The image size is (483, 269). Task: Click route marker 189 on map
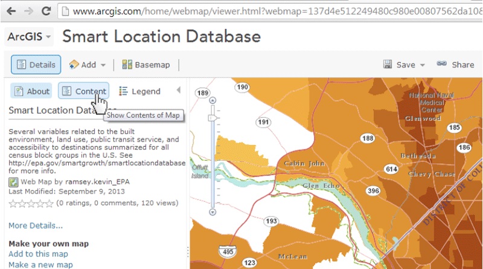tap(202, 93)
